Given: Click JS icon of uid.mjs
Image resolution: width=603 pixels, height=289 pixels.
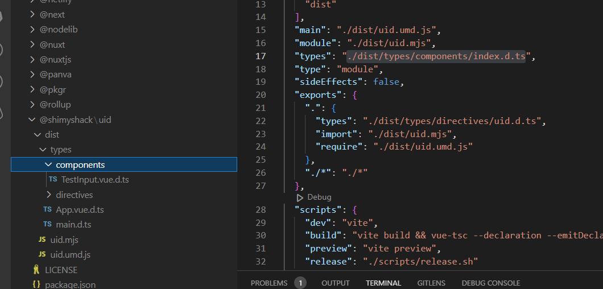Looking at the screenshot, I should point(42,240).
